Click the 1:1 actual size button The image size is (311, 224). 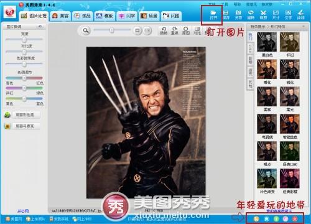tap(147, 30)
